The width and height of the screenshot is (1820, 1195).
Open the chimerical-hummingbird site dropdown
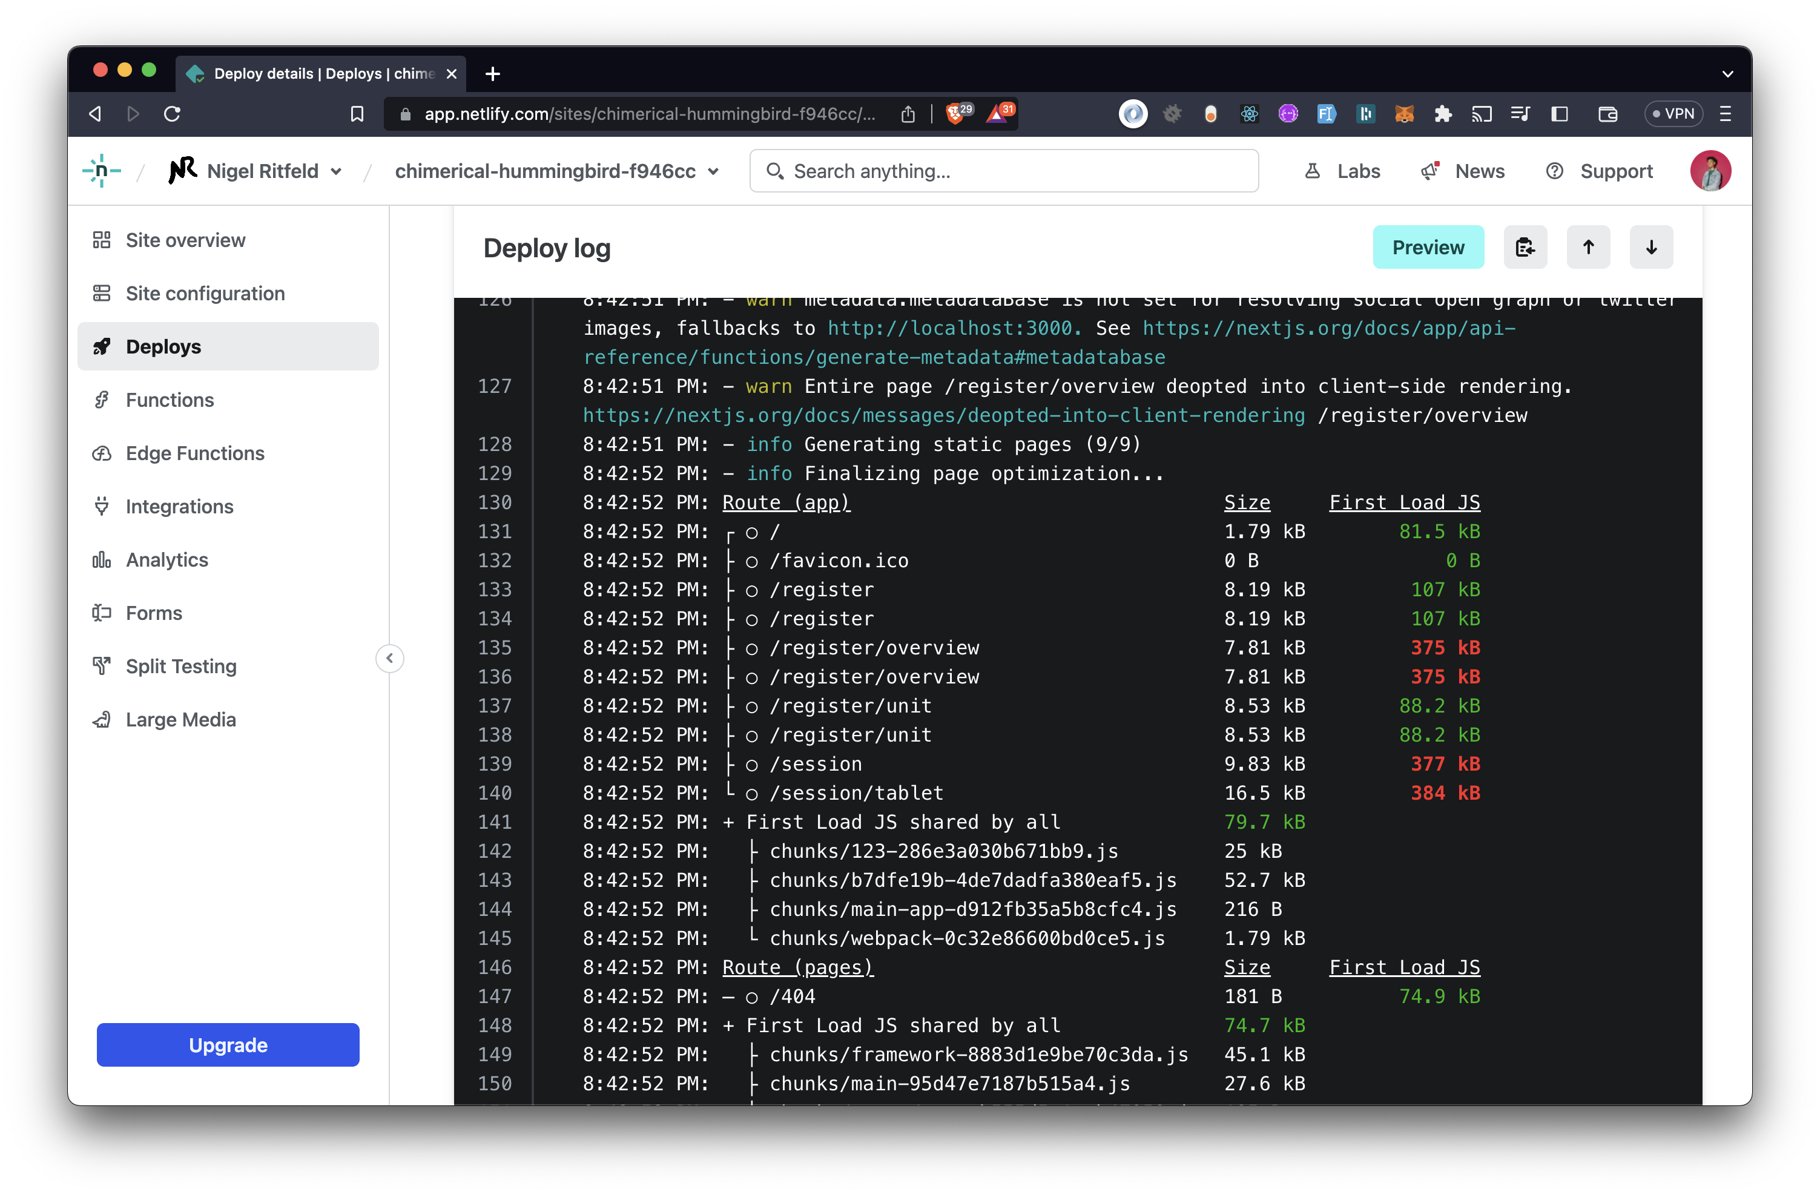tap(713, 171)
